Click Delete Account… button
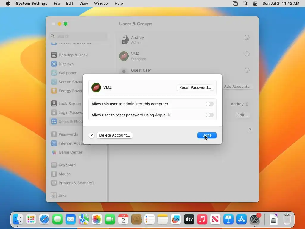Screen dimensions: 305x229 click(x=115, y=135)
